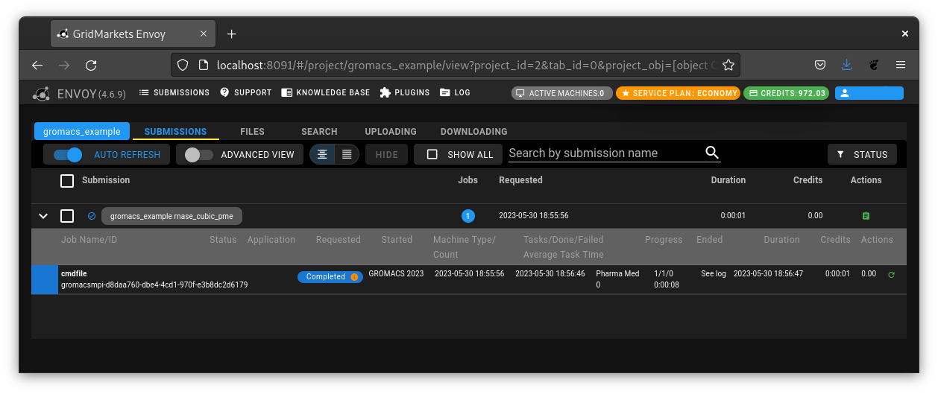Click the shield tracking protection icon

point(183,66)
